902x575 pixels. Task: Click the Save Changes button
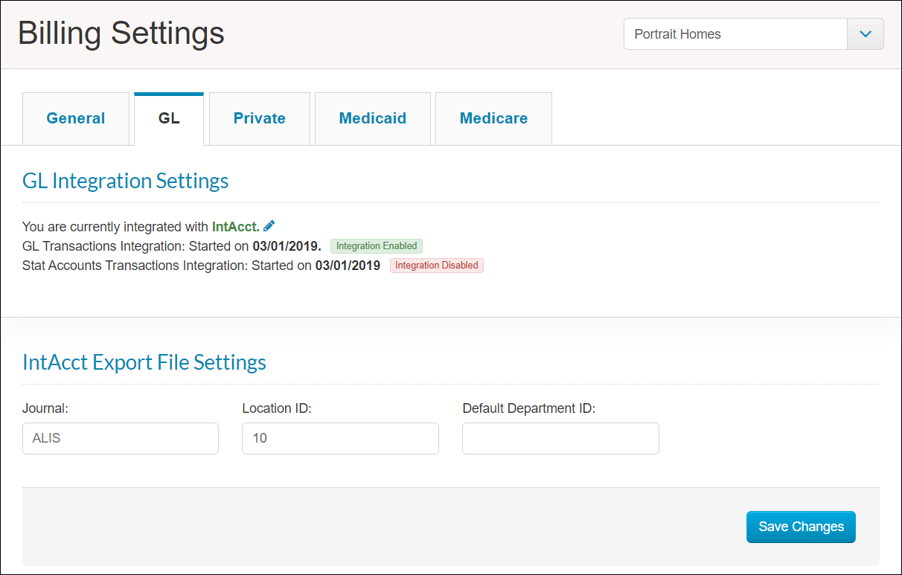(x=801, y=527)
